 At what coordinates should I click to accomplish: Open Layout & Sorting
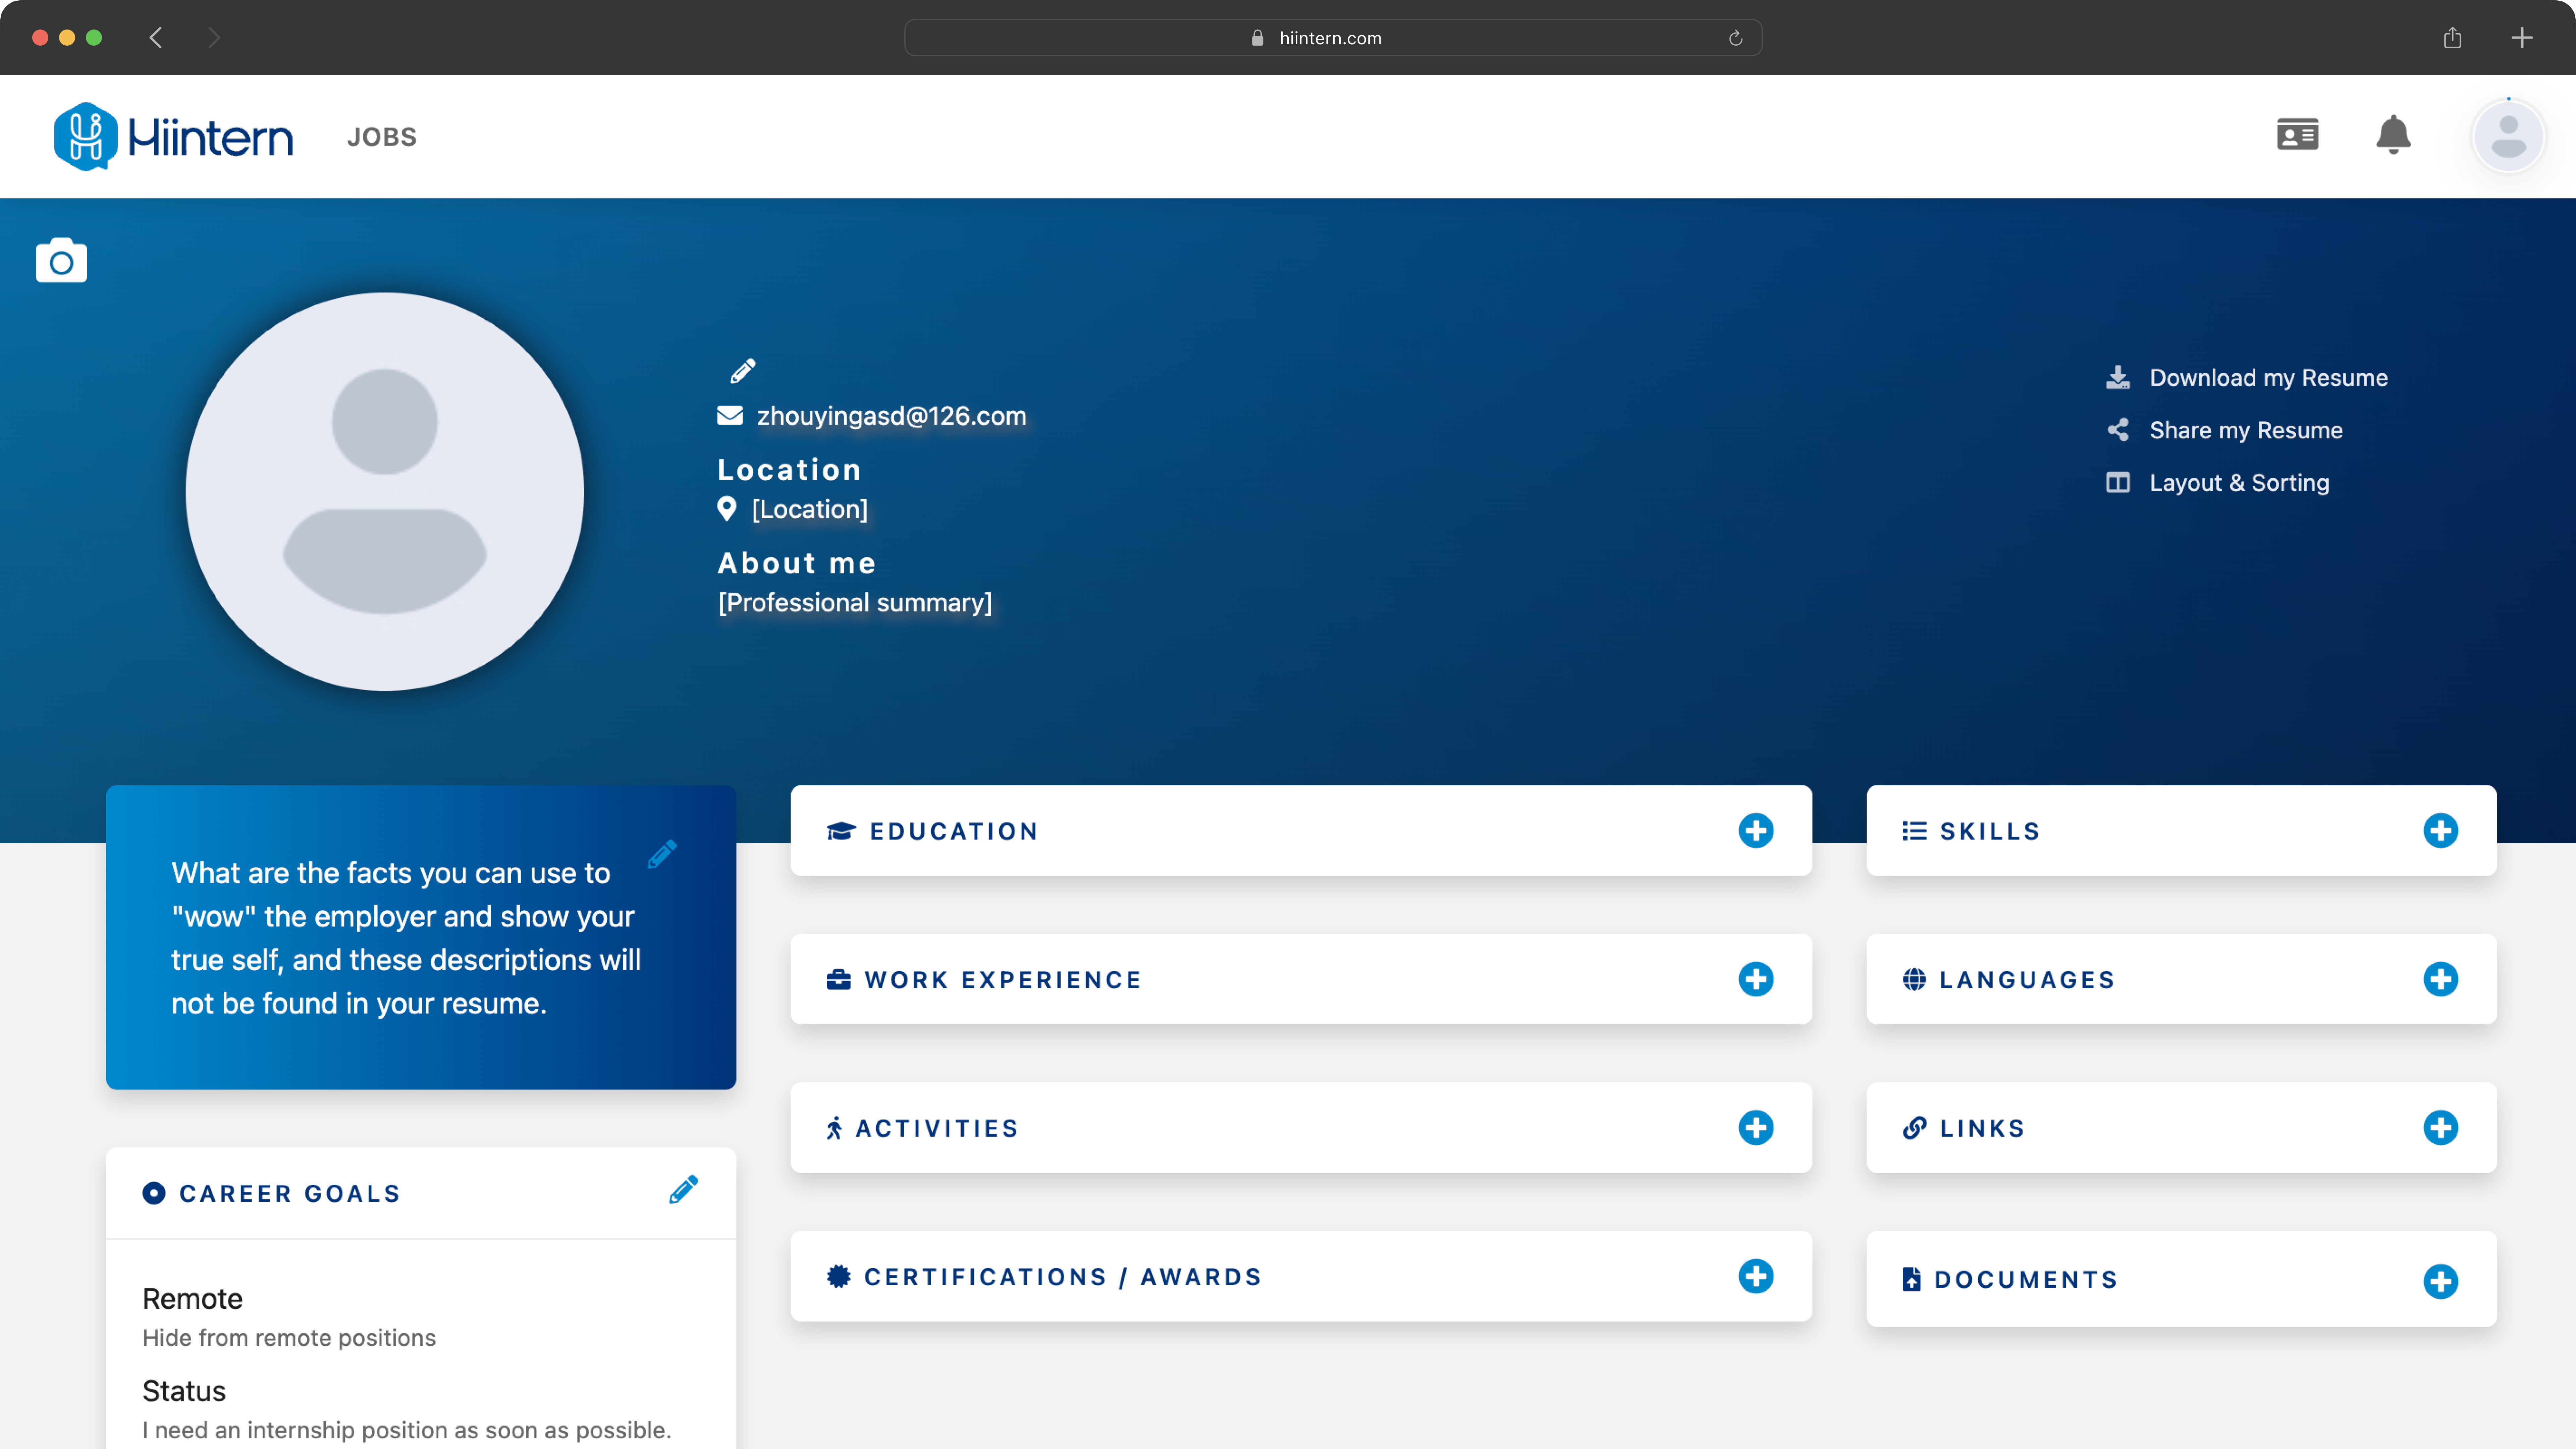click(2218, 483)
